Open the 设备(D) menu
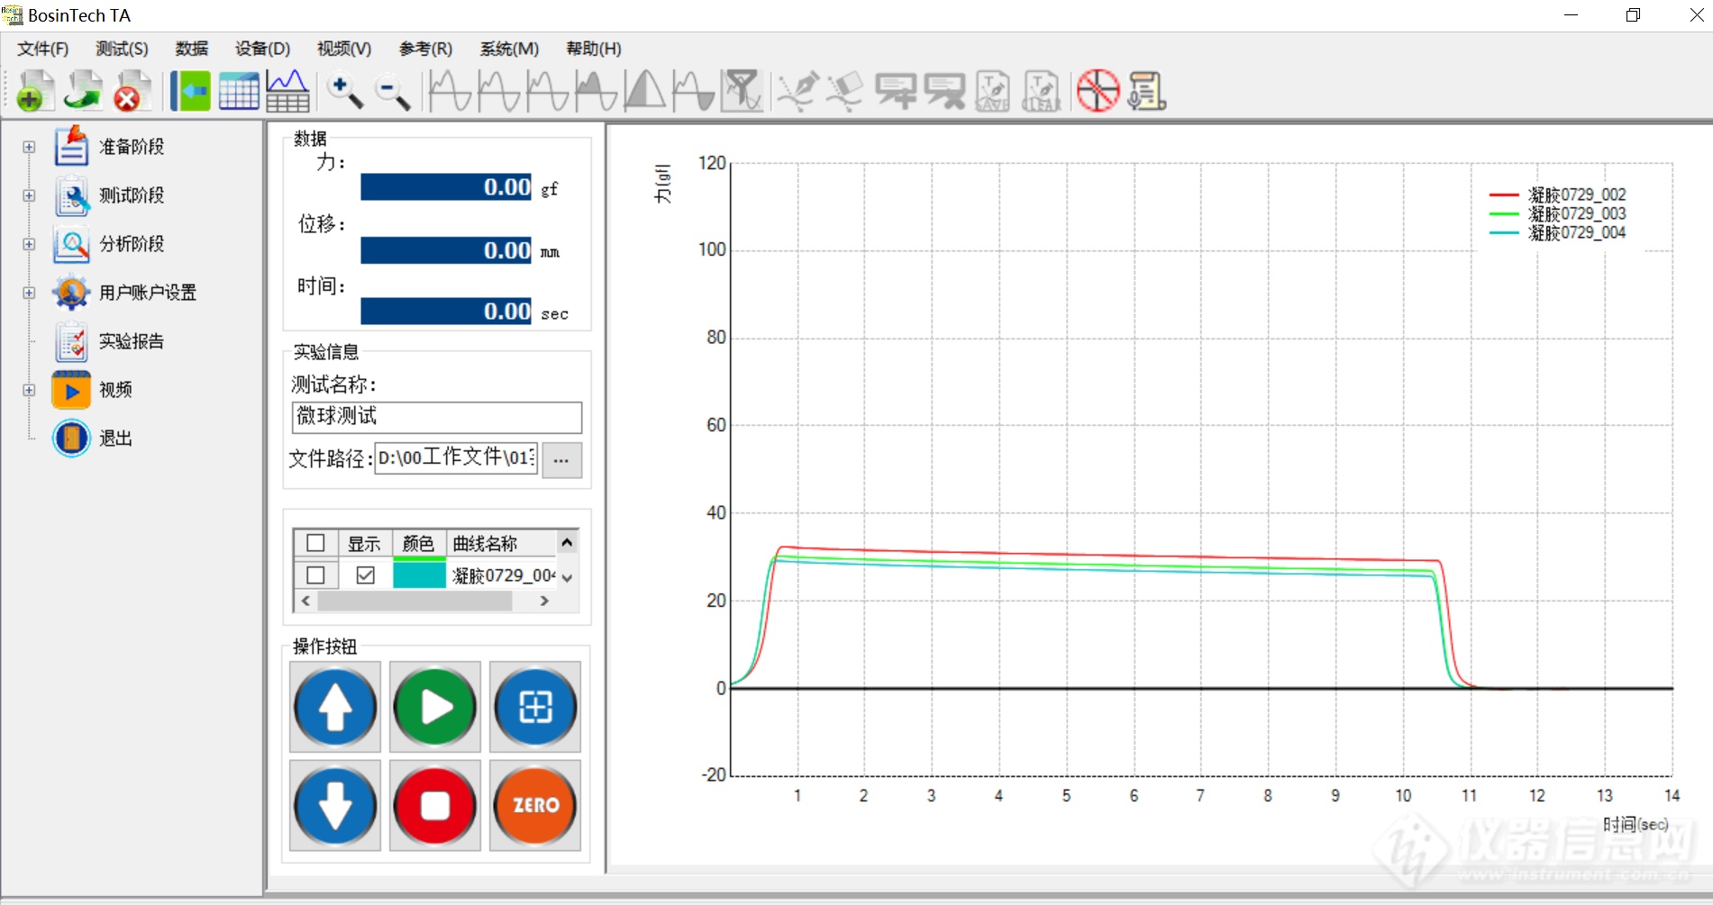Viewport: 1713px width, 905px height. tap(262, 49)
